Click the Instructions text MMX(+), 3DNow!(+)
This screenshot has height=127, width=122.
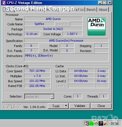pyautogui.click(x=39, y=56)
